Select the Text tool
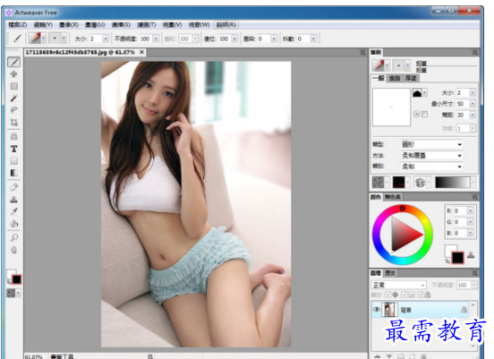Viewport: 494px width, 359px height. pos(13,149)
